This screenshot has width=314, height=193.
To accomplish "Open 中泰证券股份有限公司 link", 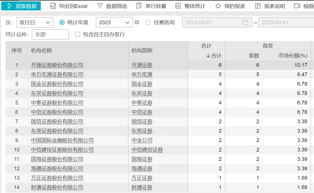I will 57,103.
